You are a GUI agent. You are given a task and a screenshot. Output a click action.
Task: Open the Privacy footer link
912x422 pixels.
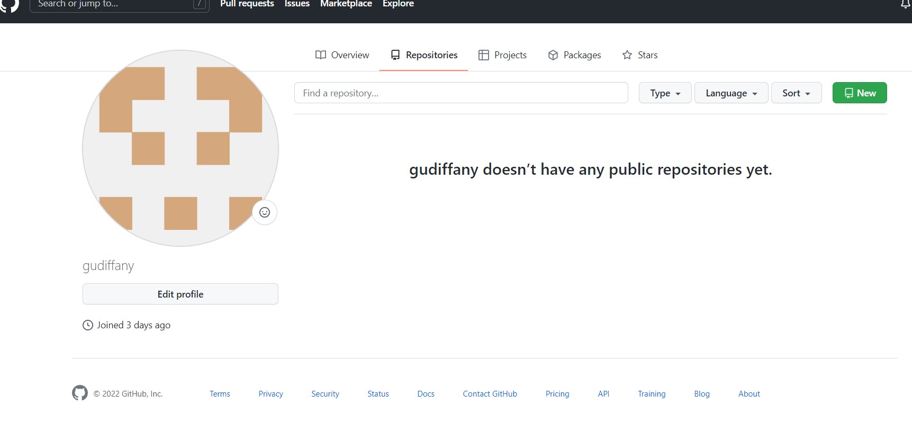(x=271, y=394)
